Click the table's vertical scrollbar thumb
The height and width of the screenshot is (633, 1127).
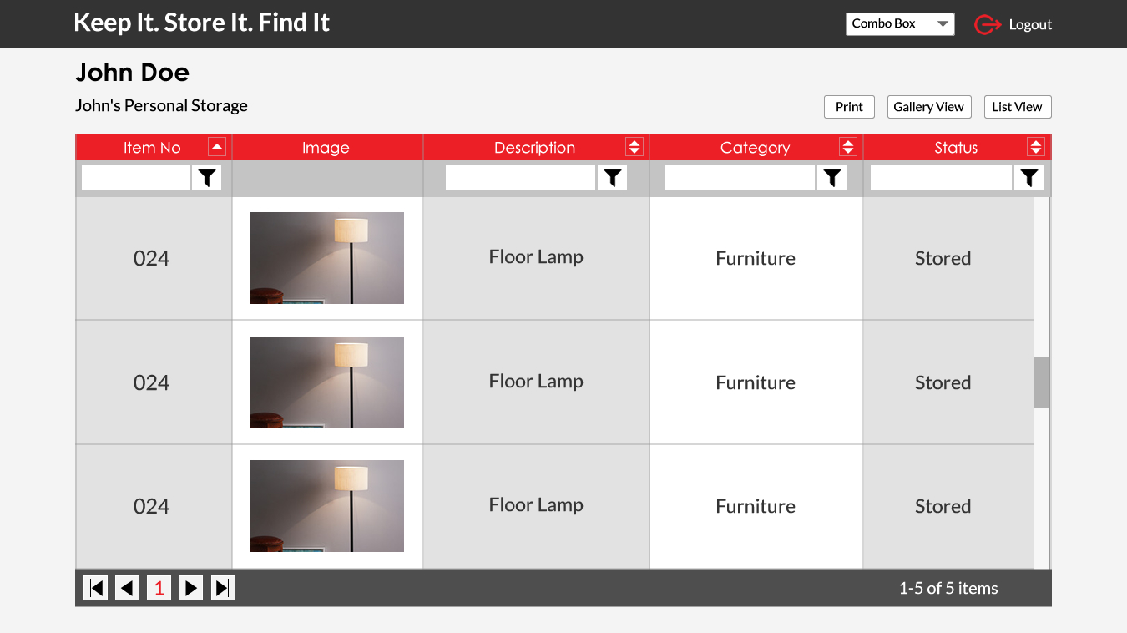click(1042, 382)
